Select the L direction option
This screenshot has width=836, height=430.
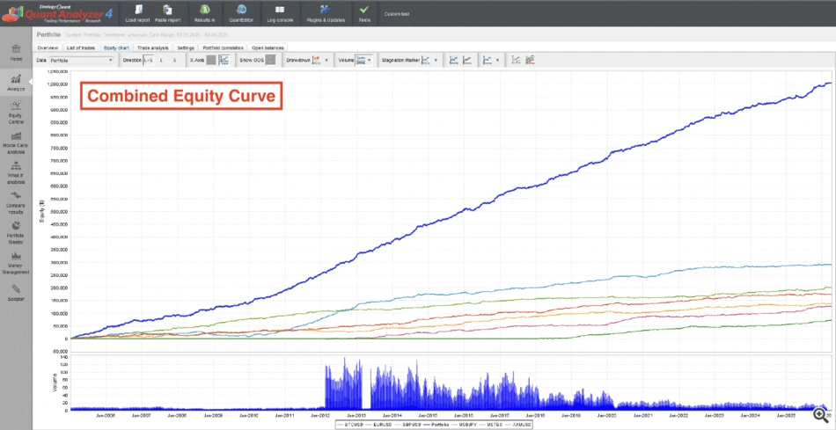162,60
